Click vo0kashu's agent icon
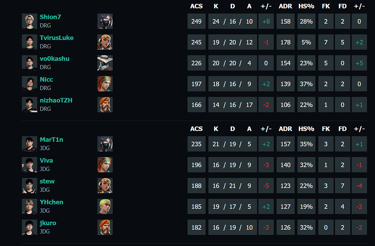Image resolution: width=375 pixels, height=246 pixels. click(105, 63)
